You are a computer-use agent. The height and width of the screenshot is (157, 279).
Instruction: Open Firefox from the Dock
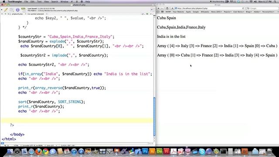point(38,151)
